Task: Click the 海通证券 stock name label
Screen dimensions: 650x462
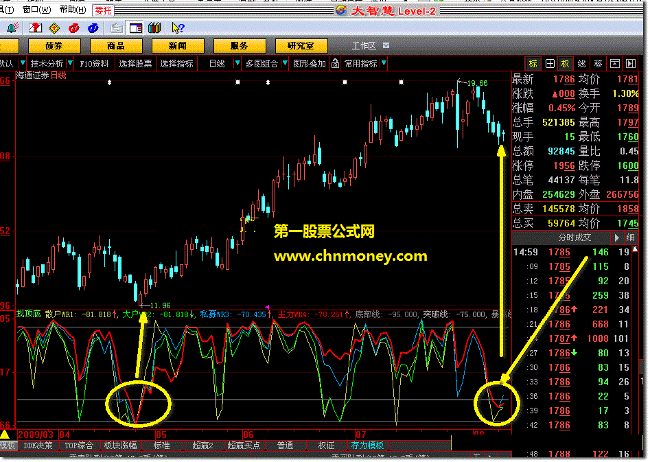Action: coord(32,76)
